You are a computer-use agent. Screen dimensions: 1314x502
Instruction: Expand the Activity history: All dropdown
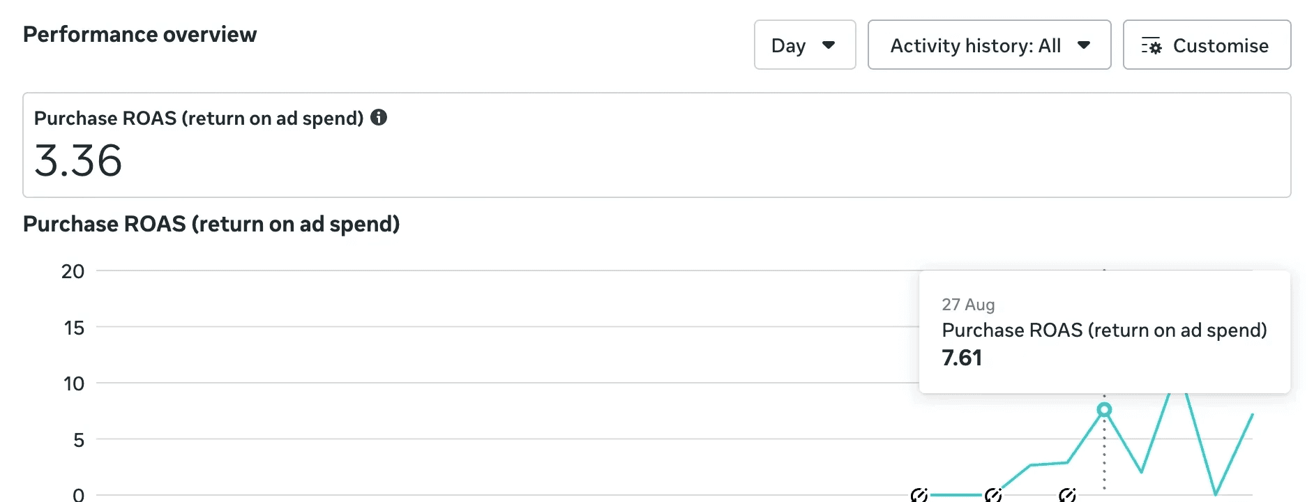pyautogui.click(x=988, y=45)
